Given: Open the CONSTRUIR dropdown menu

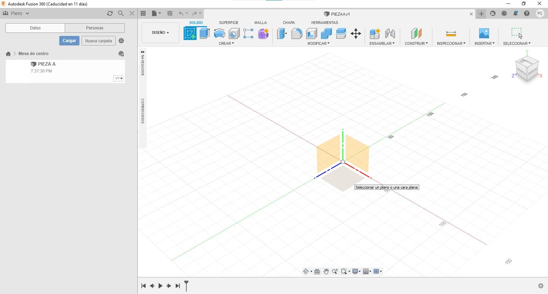Looking at the screenshot, I should [x=416, y=43].
